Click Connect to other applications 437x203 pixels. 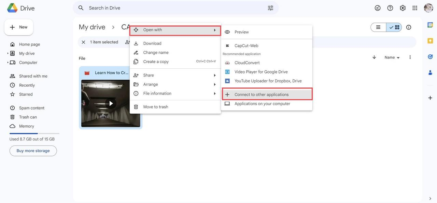[x=267, y=95]
